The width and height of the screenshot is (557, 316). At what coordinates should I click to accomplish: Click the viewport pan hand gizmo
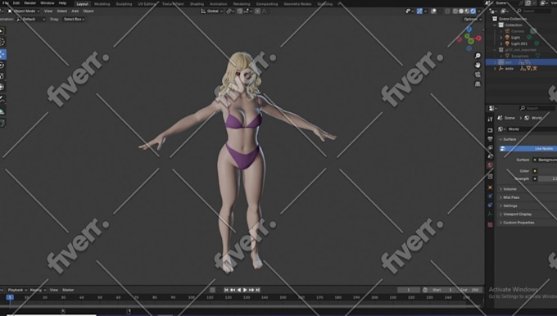[x=478, y=65]
